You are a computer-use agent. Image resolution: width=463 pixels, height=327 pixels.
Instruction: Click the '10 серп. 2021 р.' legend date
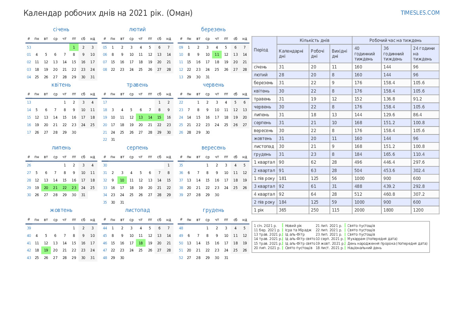coord(330,239)
